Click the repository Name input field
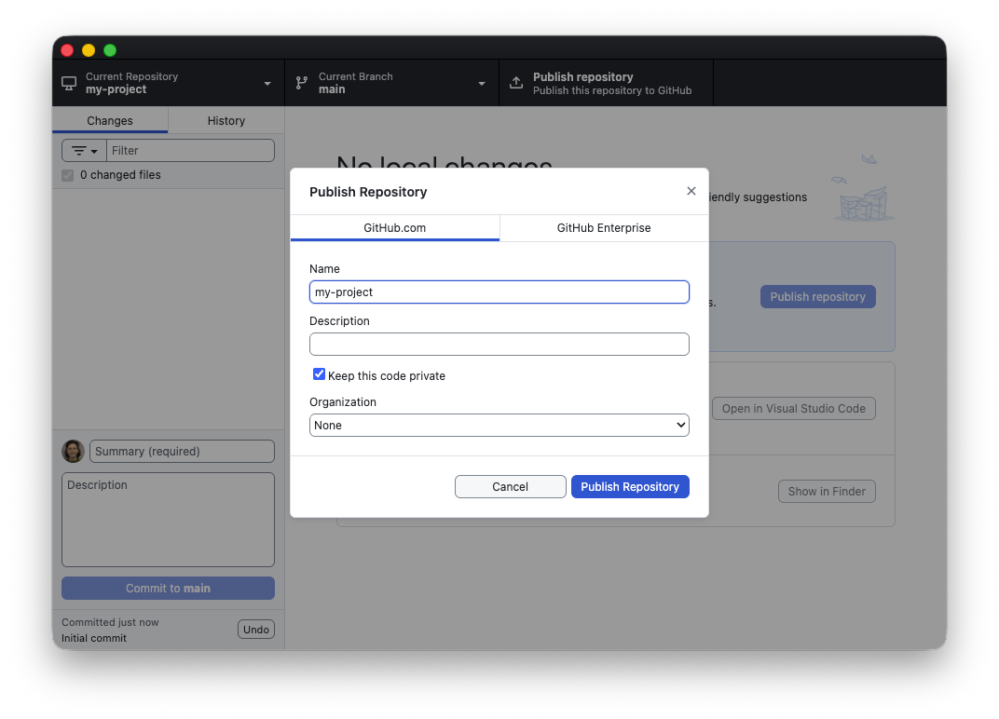999x719 pixels. click(499, 292)
